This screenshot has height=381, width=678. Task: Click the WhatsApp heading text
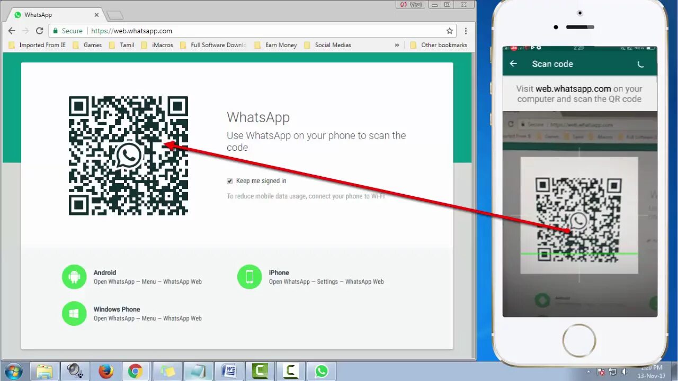(x=258, y=117)
